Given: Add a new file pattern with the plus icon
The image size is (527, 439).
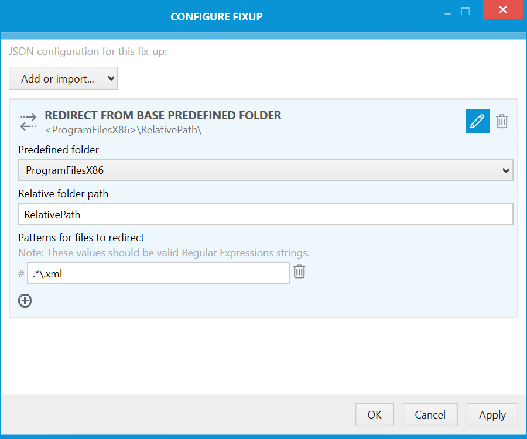Looking at the screenshot, I should coord(25,301).
